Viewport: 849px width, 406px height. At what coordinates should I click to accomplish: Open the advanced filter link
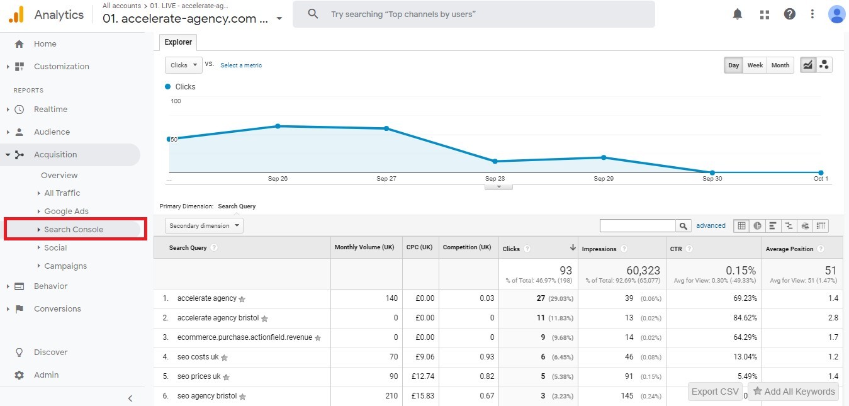pos(711,225)
